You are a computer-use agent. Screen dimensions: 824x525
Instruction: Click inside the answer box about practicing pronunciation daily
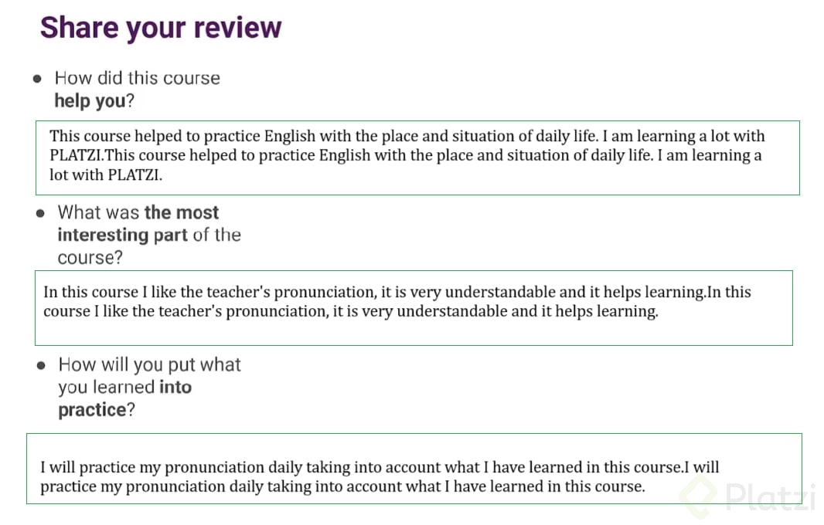click(x=414, y=469)
